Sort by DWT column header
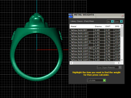Screen dimensions: 131x98 click(109, 26)
